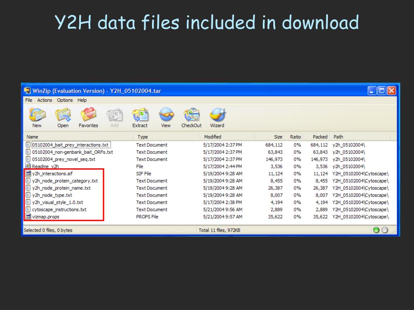Click 'Selected 0 files, 0 bytes' status
Image resolution: width=414 pixels, height=310 pixels.
(48, 230)
